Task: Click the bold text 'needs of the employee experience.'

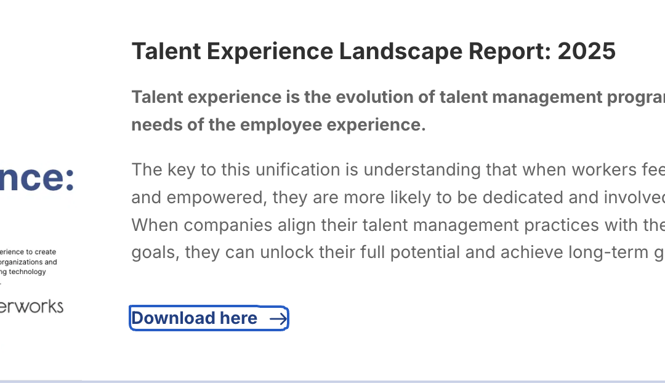Action: click(x=278, y=125)
